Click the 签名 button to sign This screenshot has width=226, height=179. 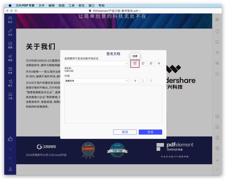tap(150, 132)
